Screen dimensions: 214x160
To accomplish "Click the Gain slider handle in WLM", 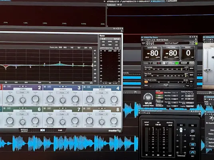I will pyautogui.click(x=166, y=85).
